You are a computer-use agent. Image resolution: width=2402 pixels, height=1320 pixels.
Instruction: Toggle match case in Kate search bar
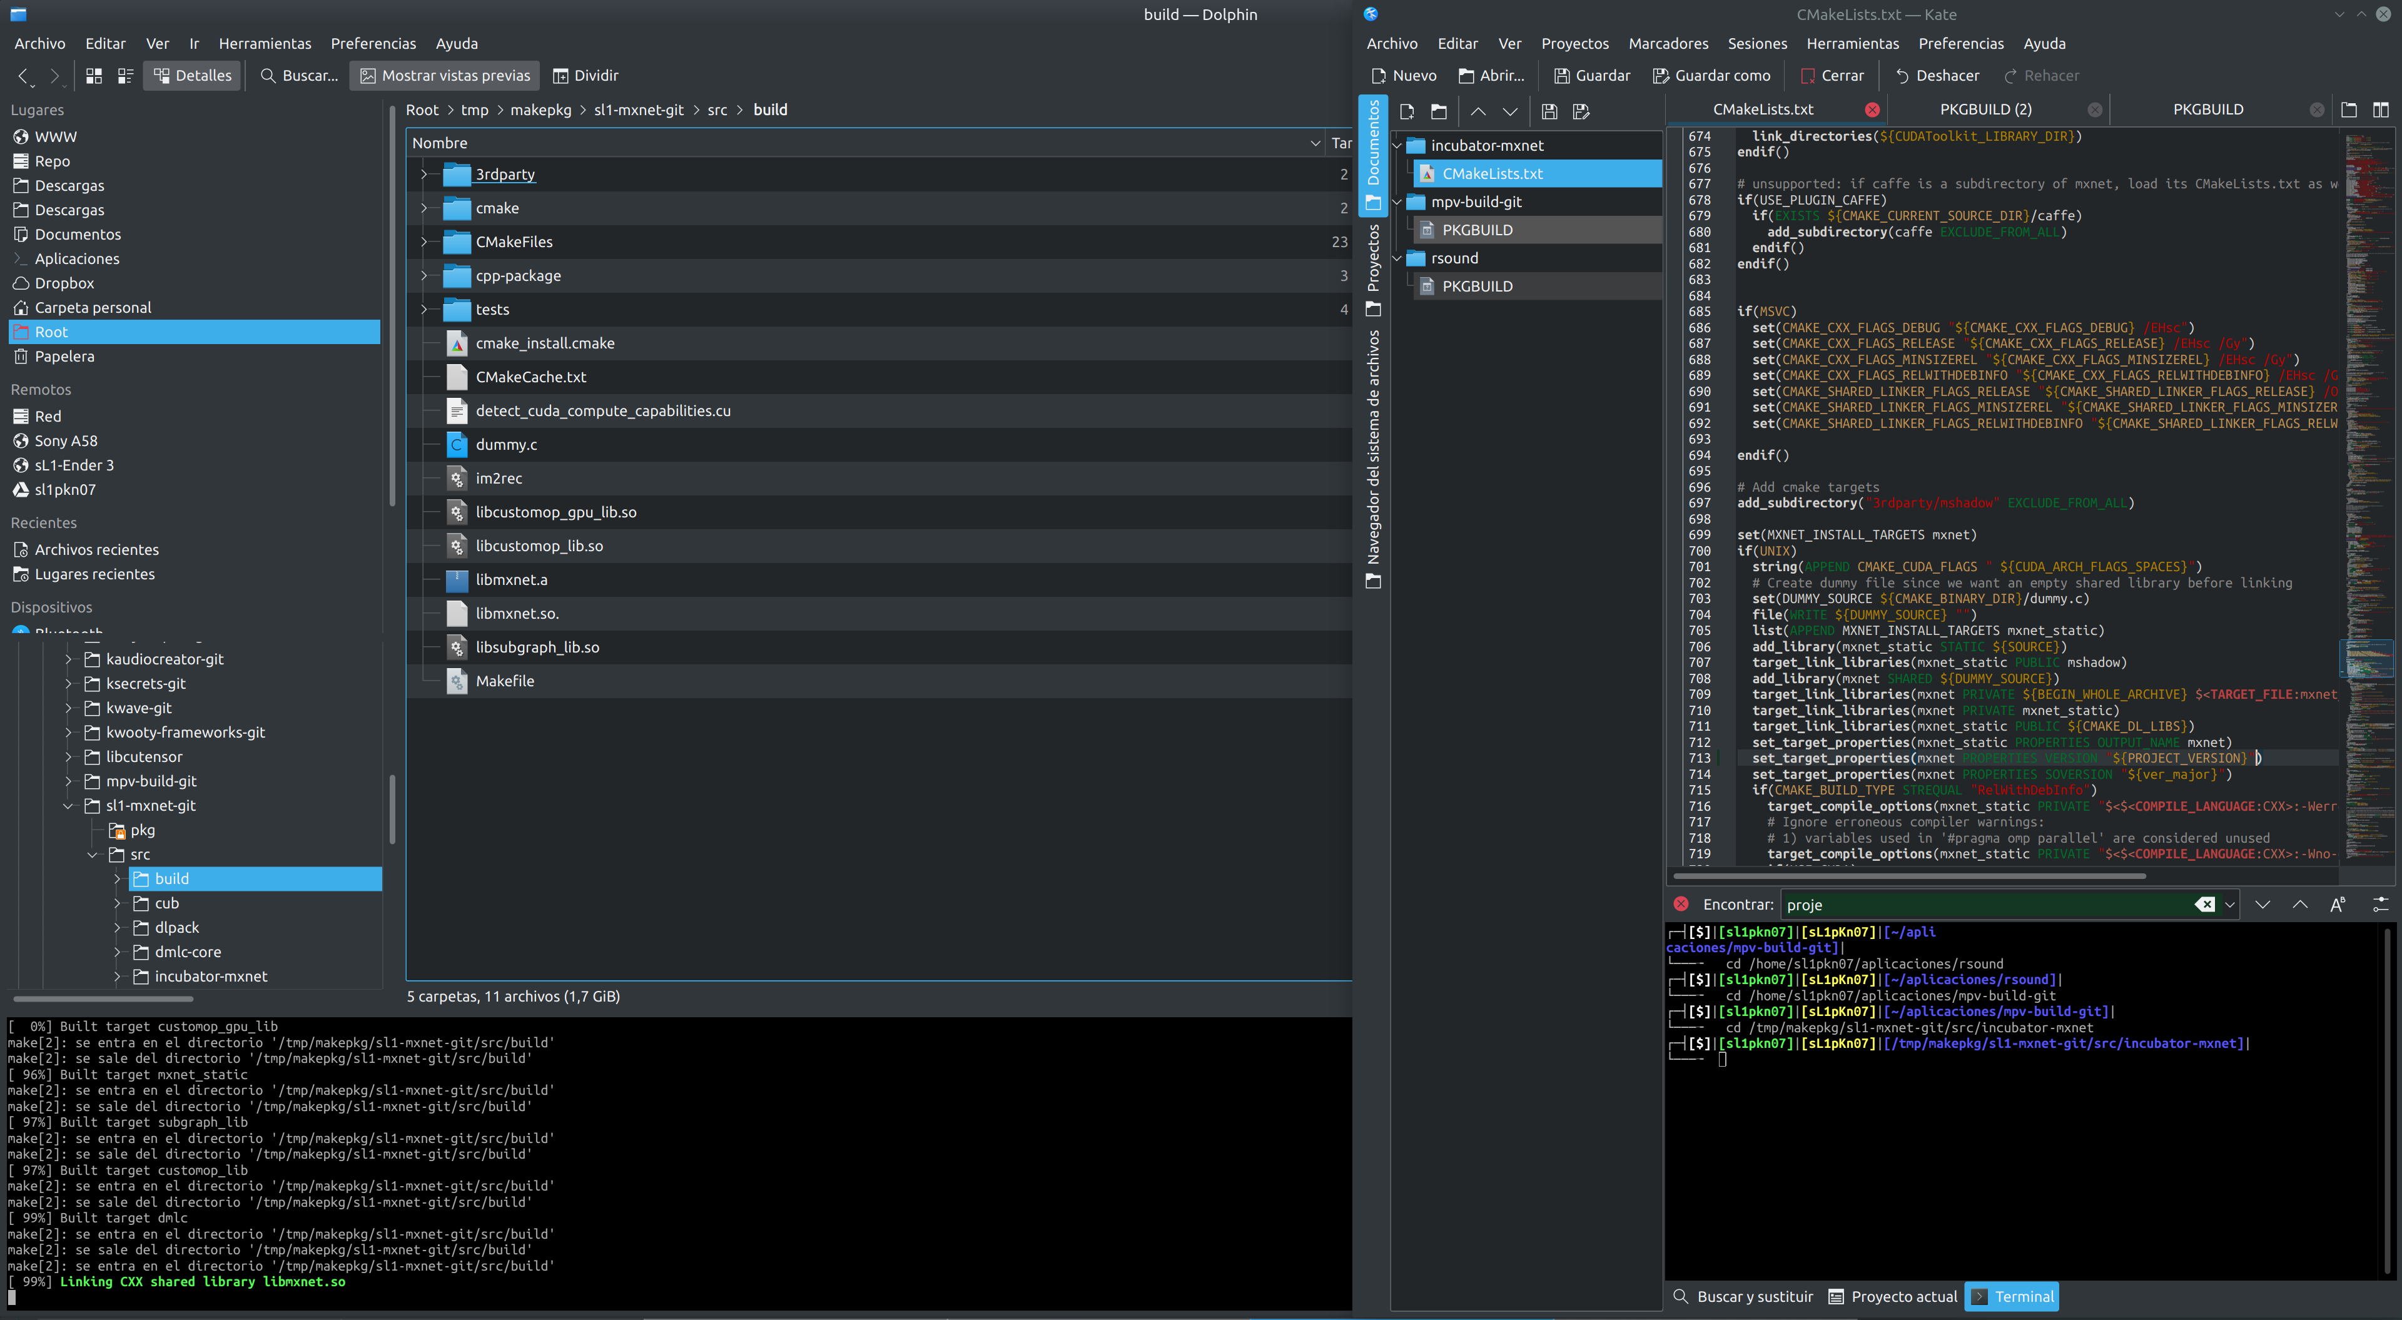(2337, 904)
